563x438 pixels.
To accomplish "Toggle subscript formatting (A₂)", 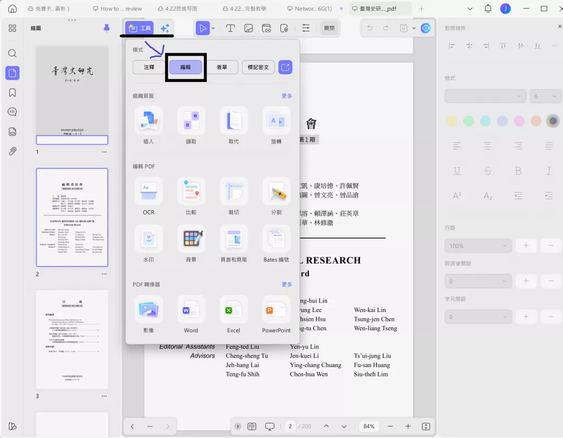I will pos(488,196).
